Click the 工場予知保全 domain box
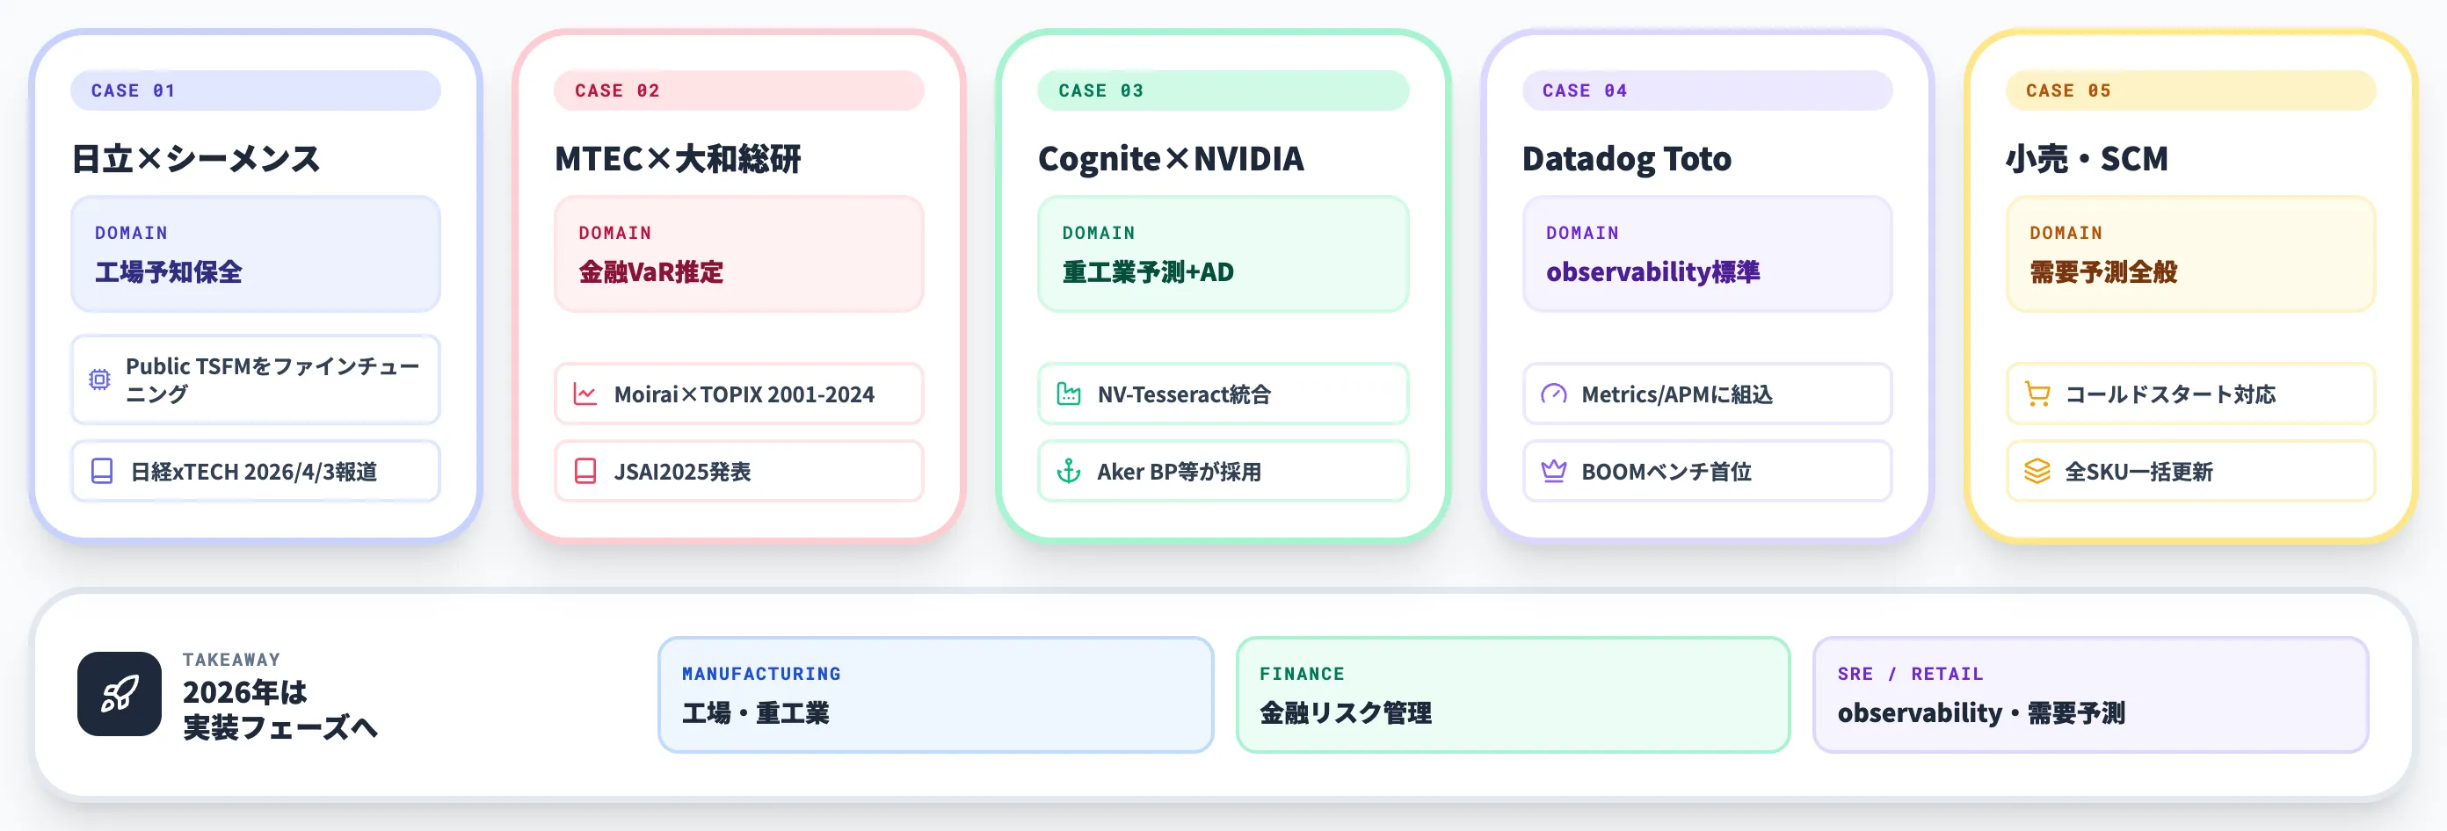 (x=256, y=254)
